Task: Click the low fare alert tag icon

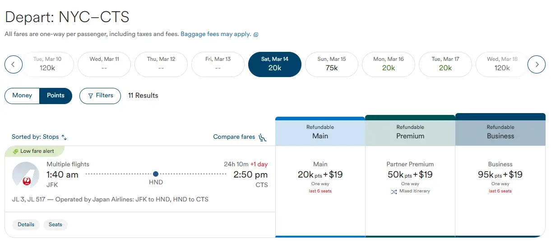Action: click(x=15, y=151)
